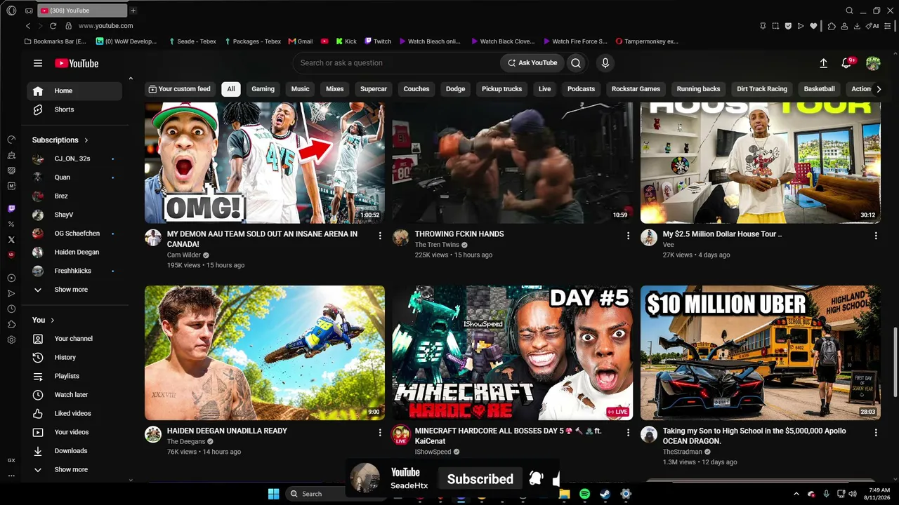Open GX Control speedometer icon in sidebar
This screenshot has width=899, height=505.
pos(11,140)
